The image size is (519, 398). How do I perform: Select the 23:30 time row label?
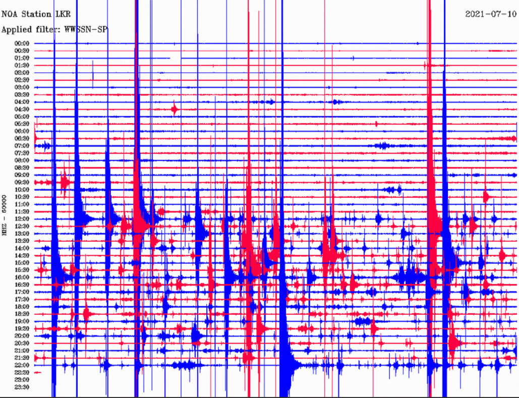coord(21,387)
